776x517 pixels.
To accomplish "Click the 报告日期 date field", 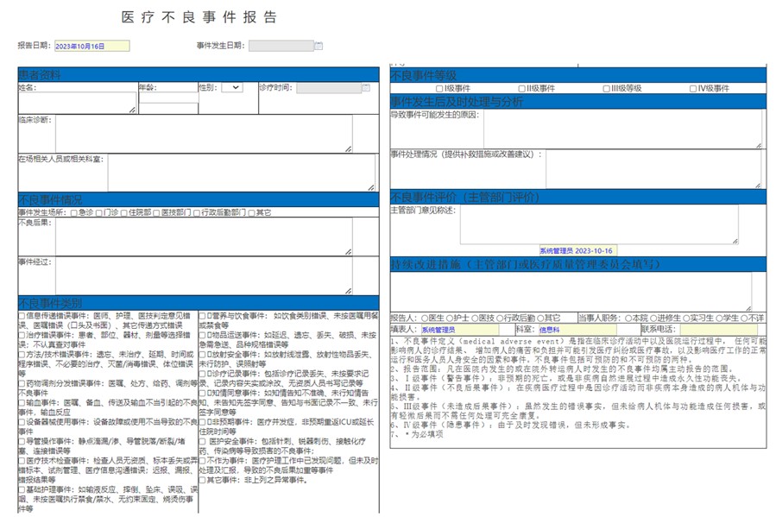I will click(x=92, y=46).
